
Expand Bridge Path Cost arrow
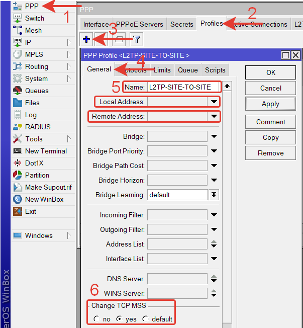tap(214, 166)
